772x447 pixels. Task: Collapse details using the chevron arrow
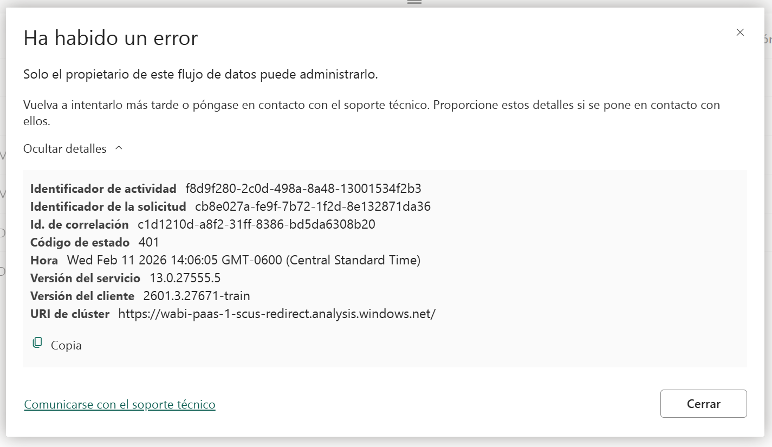tap(119, 148)
